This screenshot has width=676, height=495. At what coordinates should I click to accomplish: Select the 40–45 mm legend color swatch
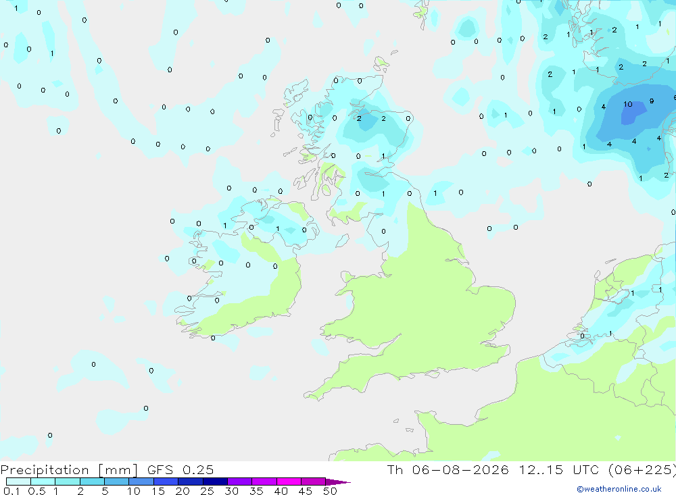[289, 481]
